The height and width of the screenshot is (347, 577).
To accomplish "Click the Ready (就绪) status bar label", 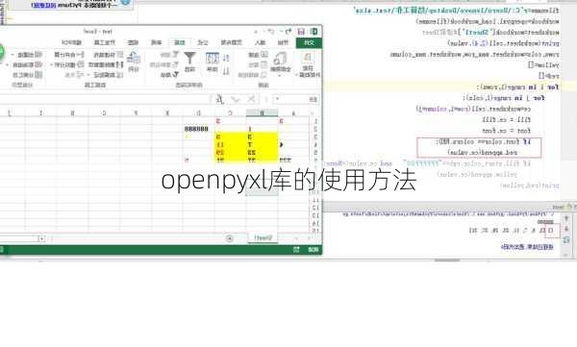I will (x=314, y=250).
